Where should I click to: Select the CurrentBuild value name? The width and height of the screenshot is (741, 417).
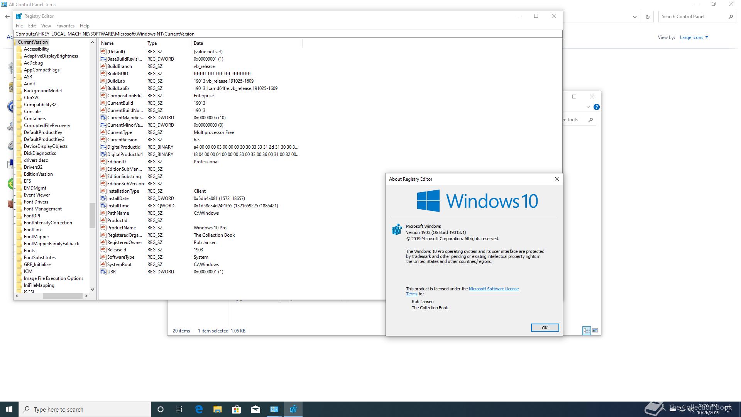pyautogui.click(x=120, y=103)
